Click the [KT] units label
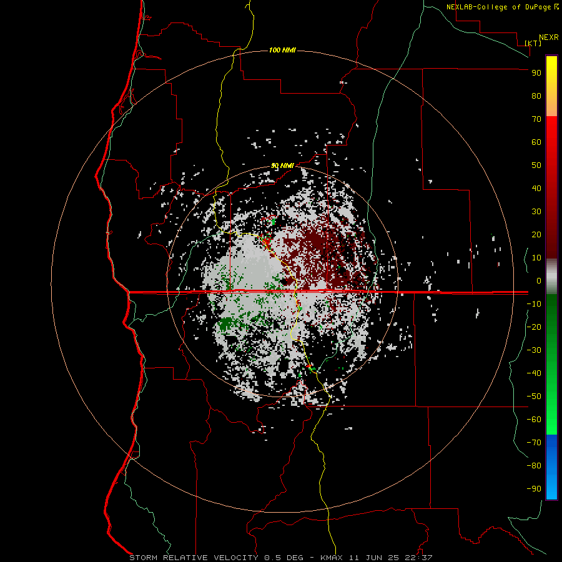The width and height of the screenshot is (562, 562). coord(533,43)
